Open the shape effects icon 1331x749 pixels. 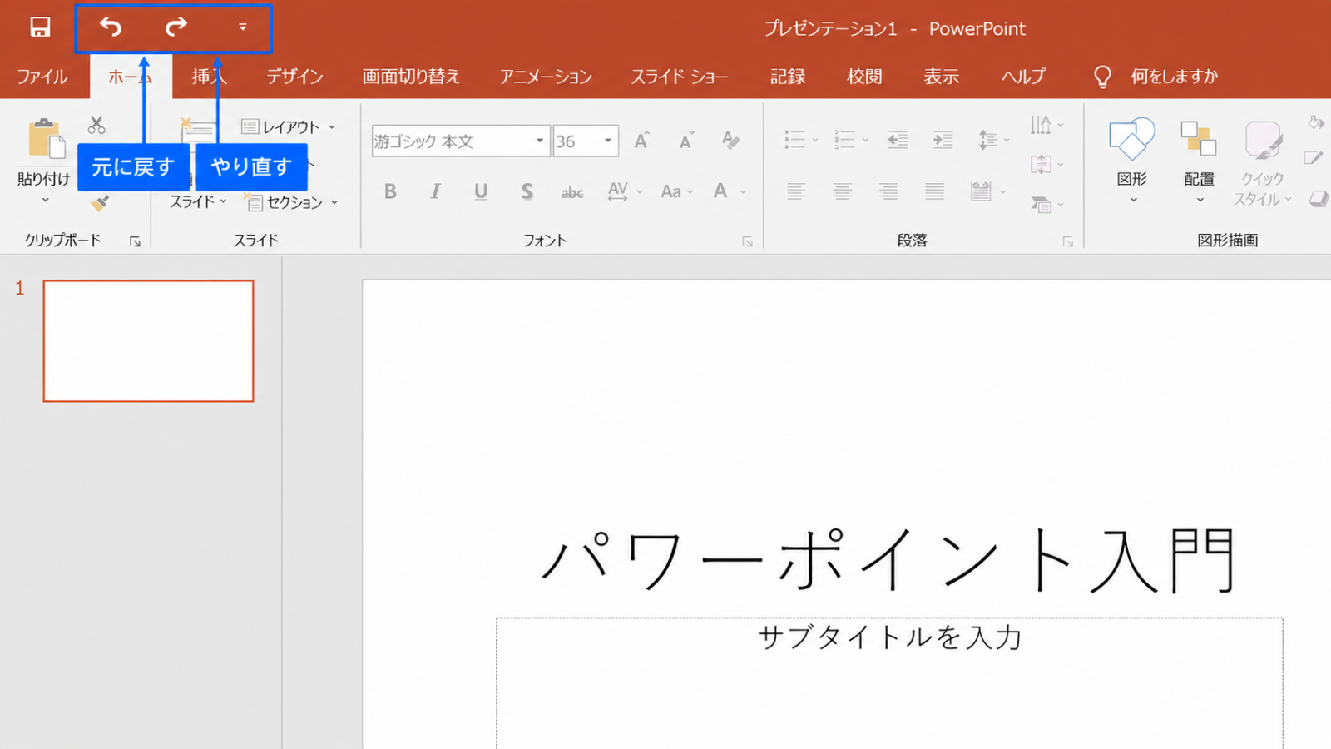coord(1319,199)
